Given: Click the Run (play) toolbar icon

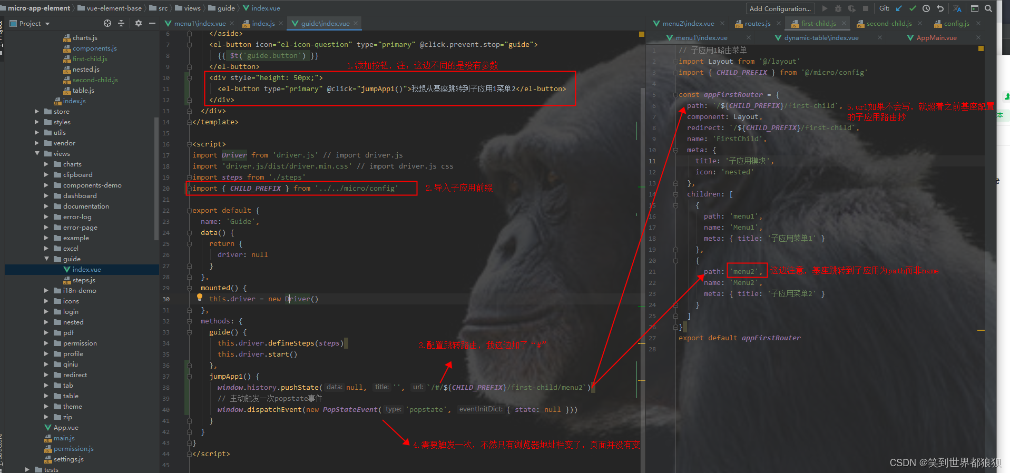Looking at the screenshot, I should pos(825,8).
